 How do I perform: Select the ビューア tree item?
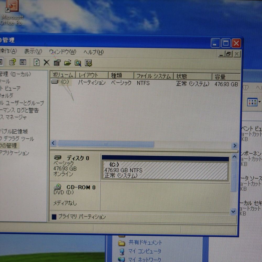click(10, 88)
